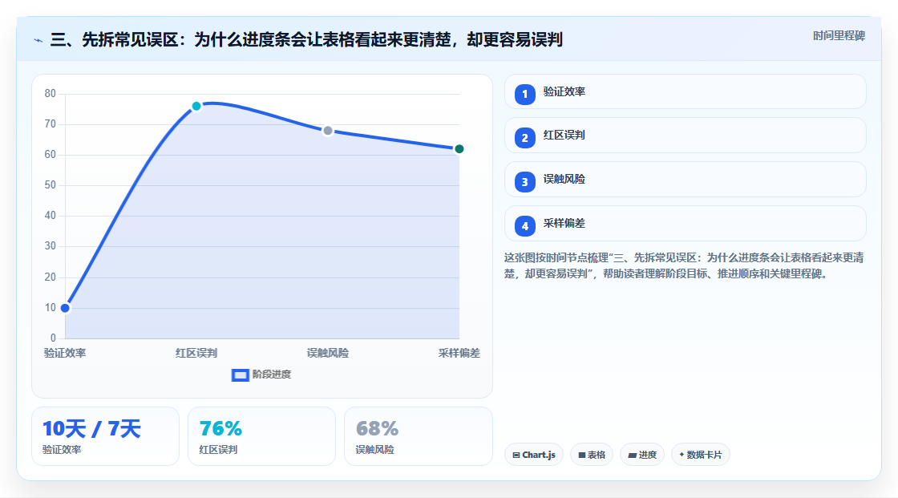Click the x-axis label 采样偏差
The image size is (898, 498).
click(x=459, y=353)
